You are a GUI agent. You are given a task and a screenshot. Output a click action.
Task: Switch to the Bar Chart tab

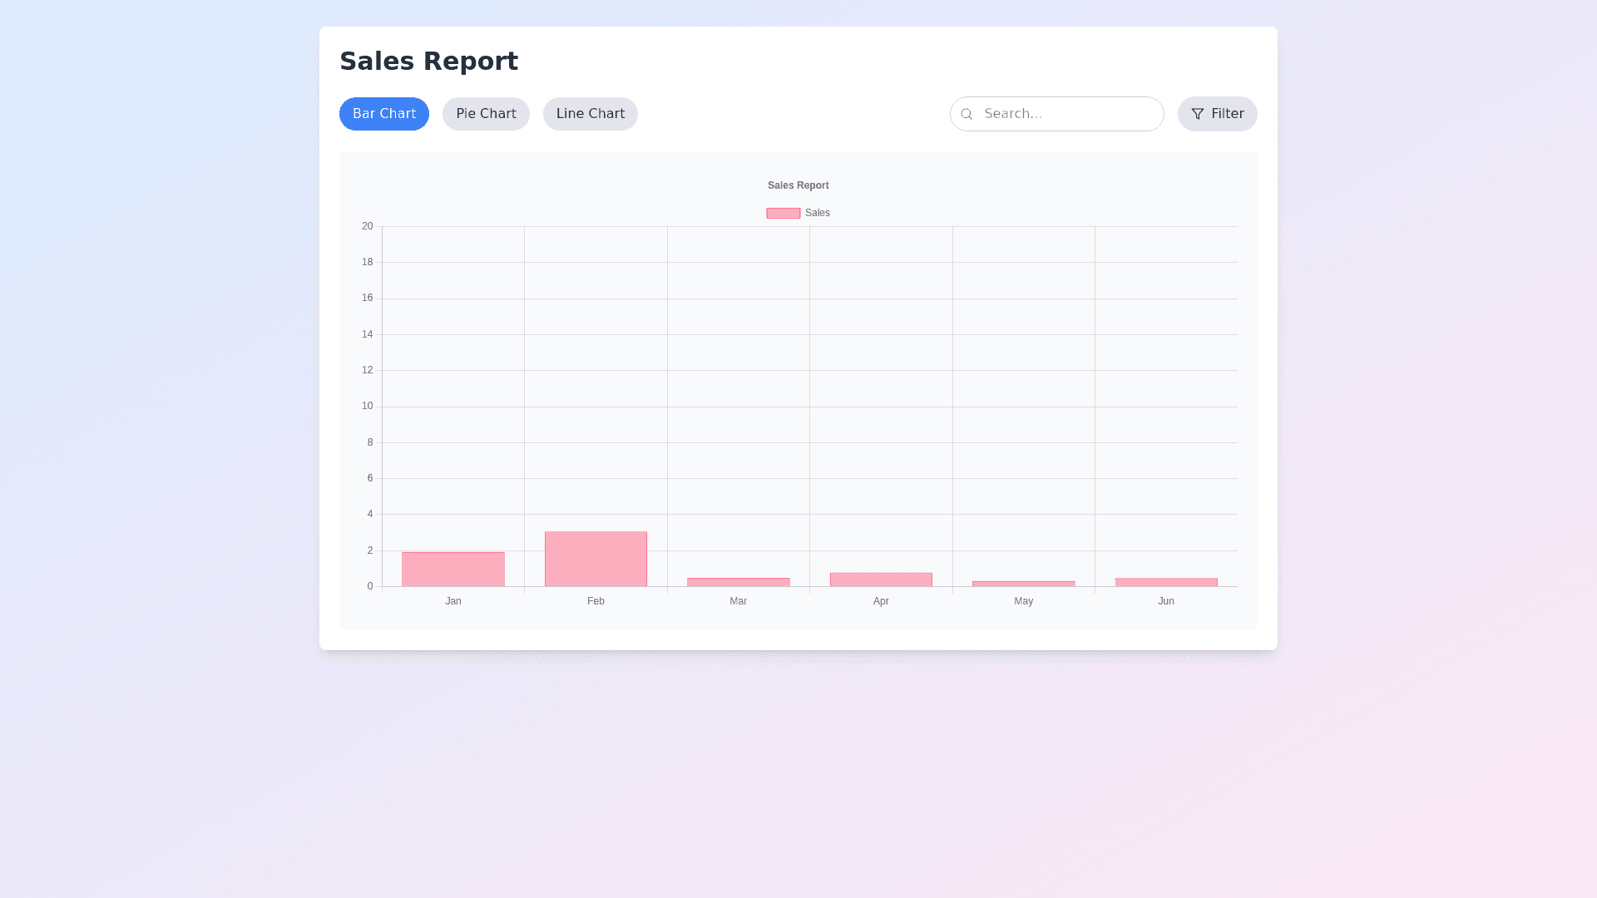(x=383, y=114)
